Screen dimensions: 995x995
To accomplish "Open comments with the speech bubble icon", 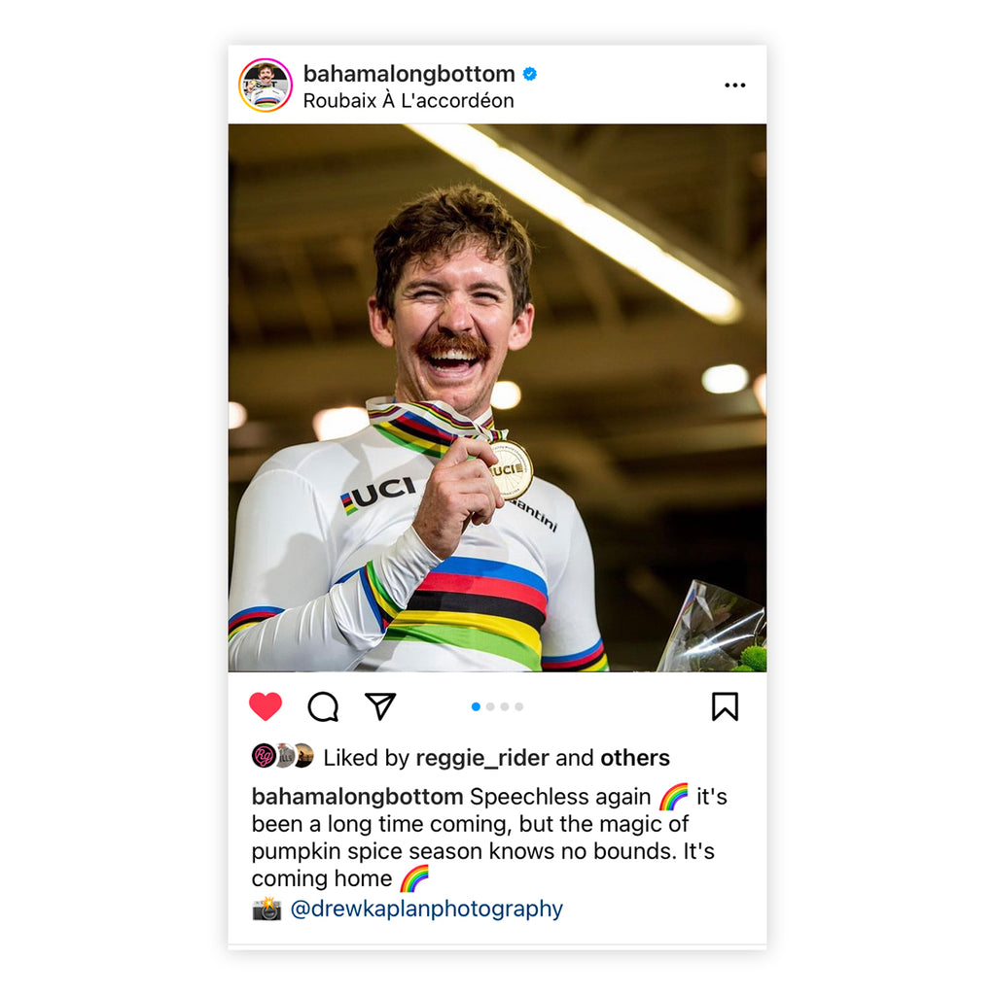I will pos(323,707).
